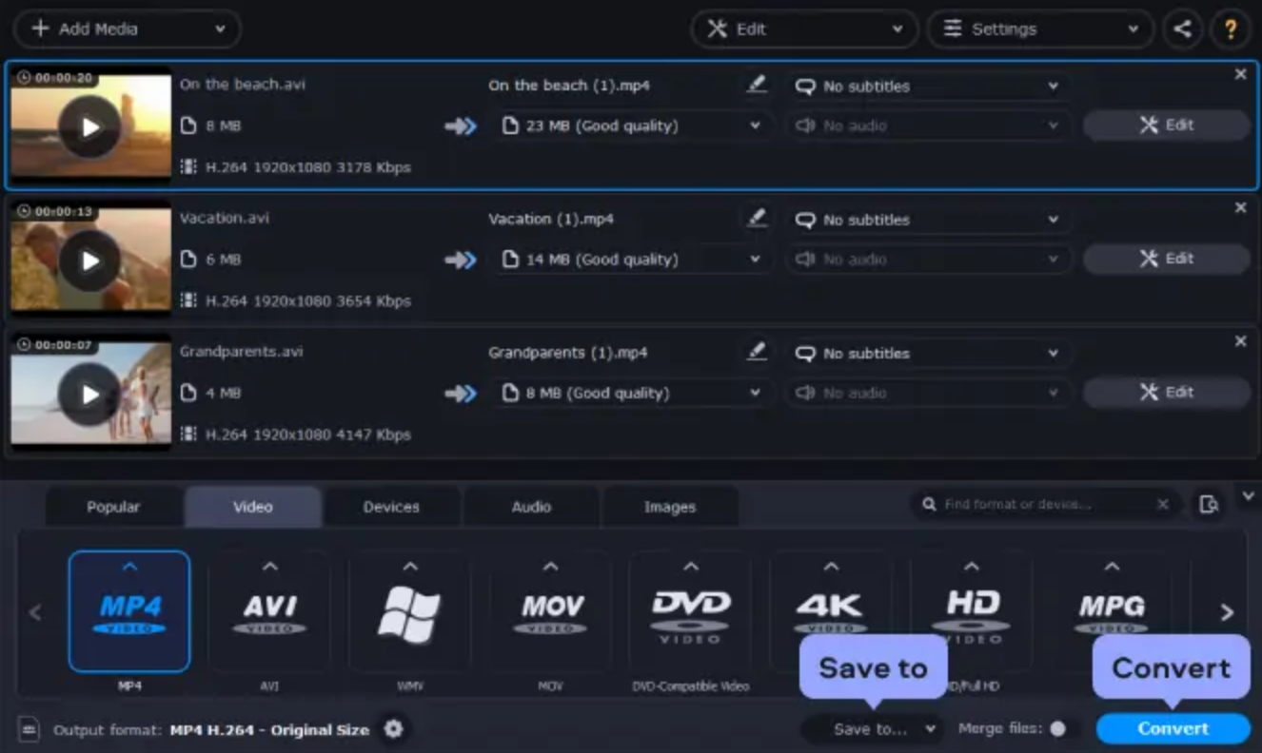Pick the HD/Full HD format
The height and width of the screenshot is (753, 1262).
[970, 611]
